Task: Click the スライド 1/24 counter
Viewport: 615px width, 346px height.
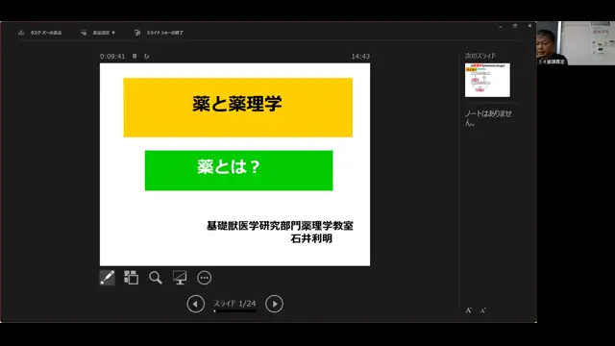Action: [234, 304]
